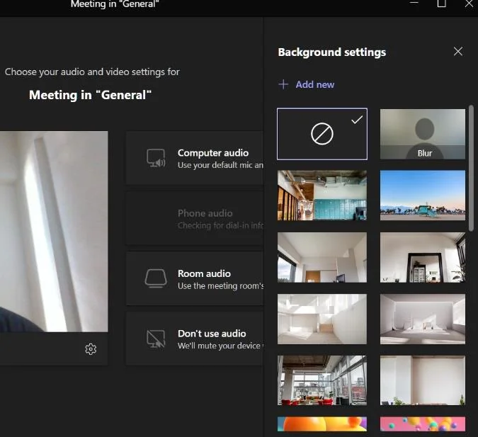478x437 pixels.
Task: Choose the glass-walled lounge with red sofas background
Action: click(322, 380)
